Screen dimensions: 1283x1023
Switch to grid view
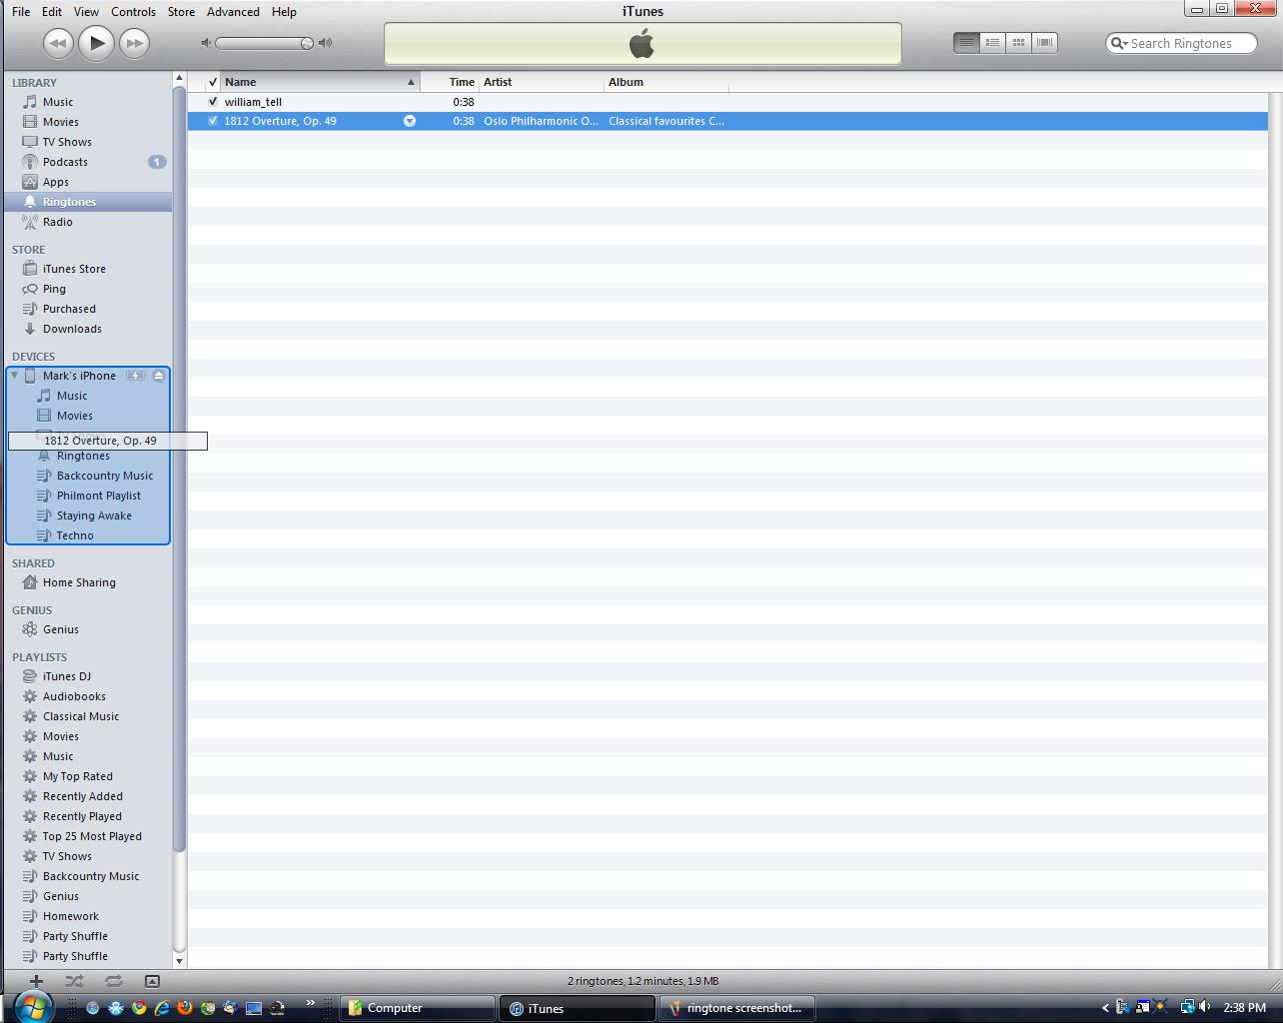(1018, 43)
